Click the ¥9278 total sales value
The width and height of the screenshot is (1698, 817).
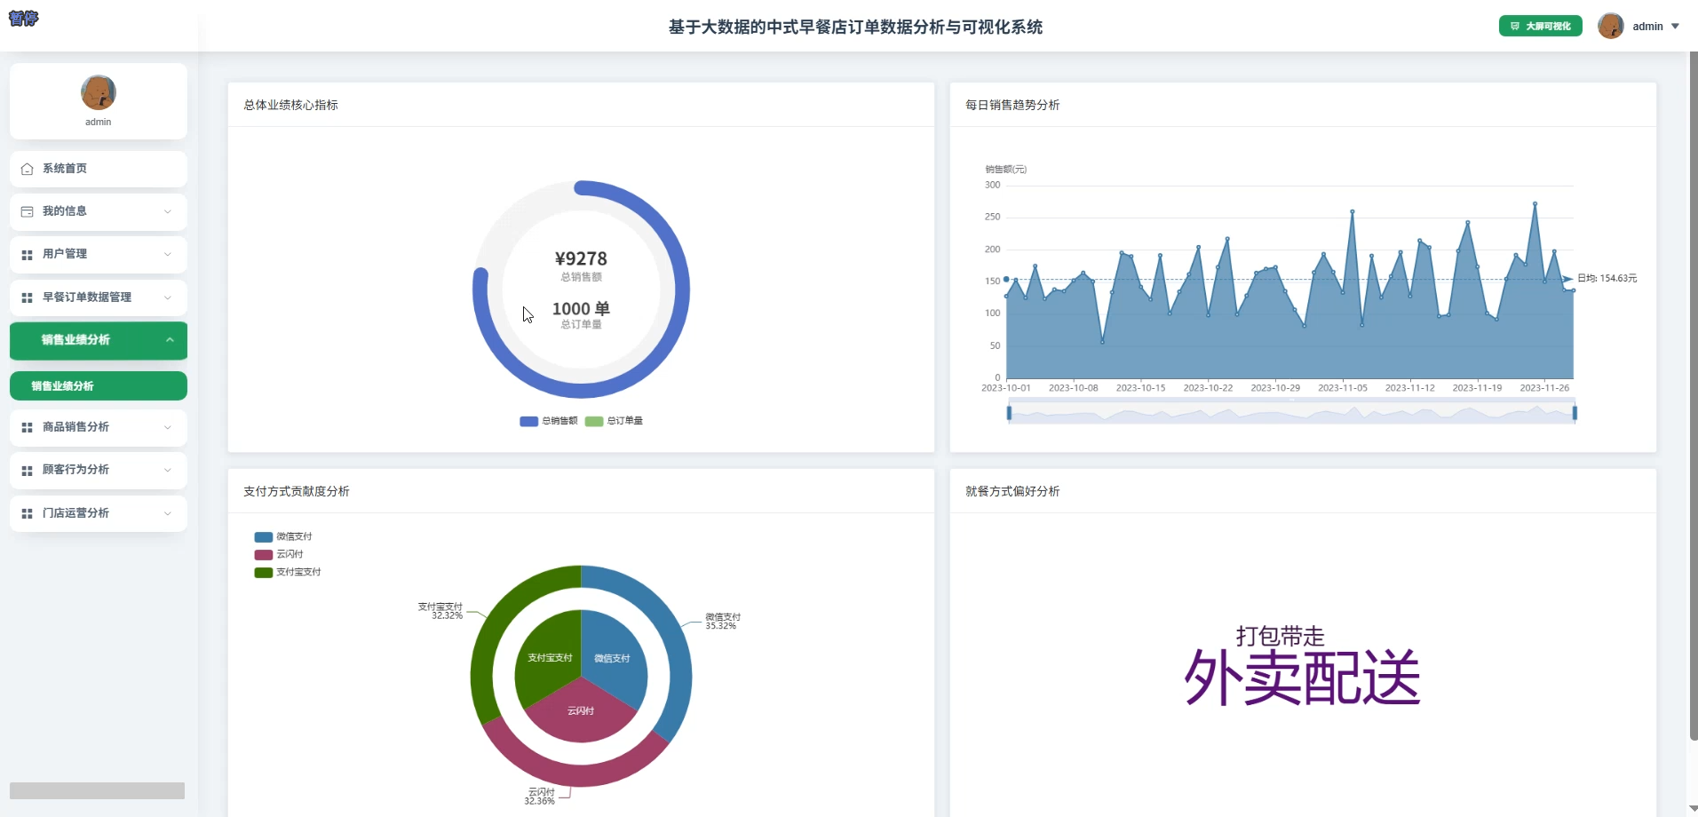pos(581,258)
